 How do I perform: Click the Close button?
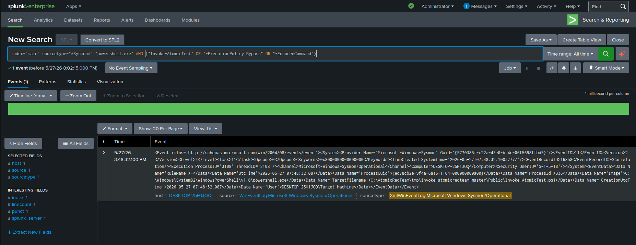tap(618, 40)
